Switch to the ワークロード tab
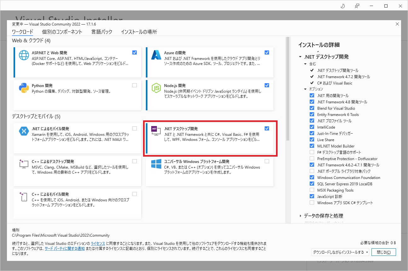 click(22, 32)
